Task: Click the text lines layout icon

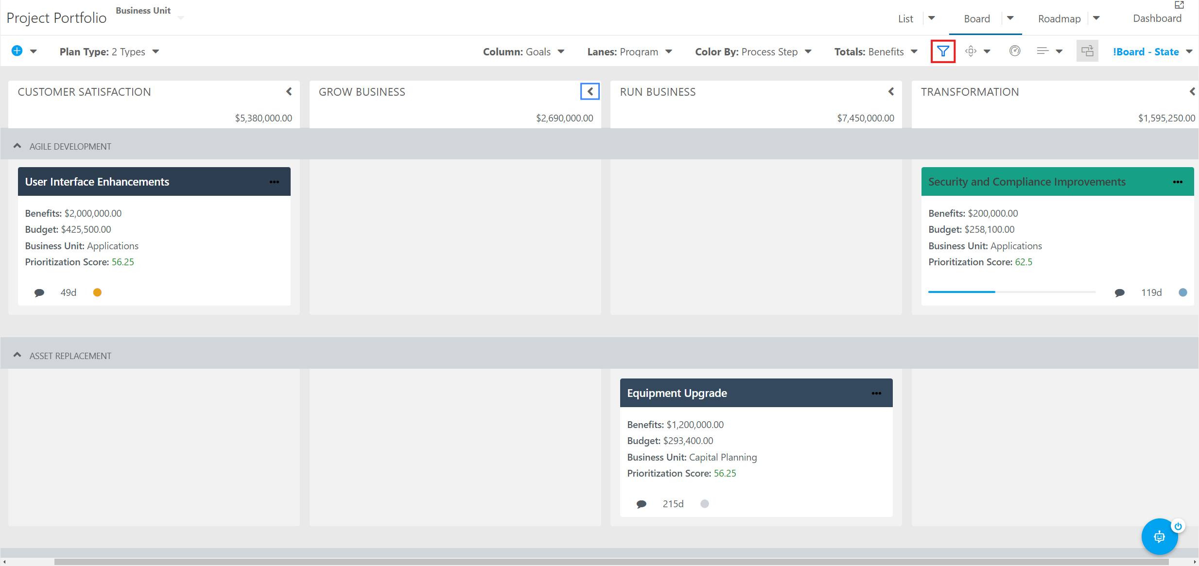Action: (1043, 51)
